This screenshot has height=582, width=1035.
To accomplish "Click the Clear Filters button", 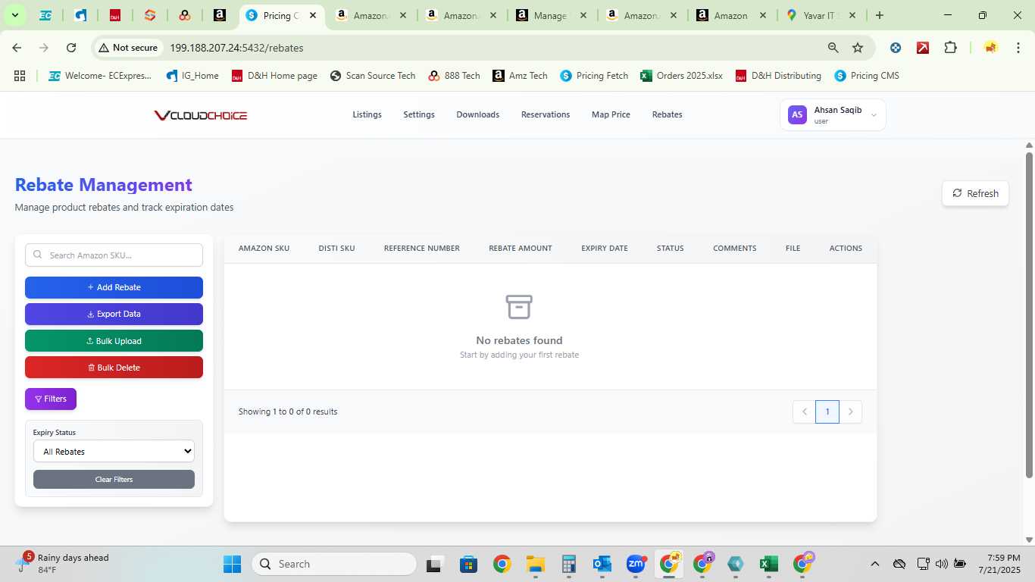I will [x=114, y=480].
